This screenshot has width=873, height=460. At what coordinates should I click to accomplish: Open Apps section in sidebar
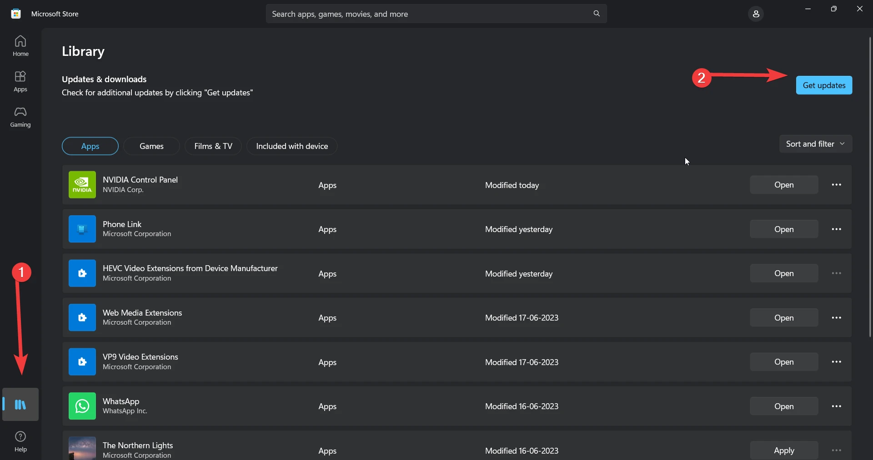[x=20, y=81]
